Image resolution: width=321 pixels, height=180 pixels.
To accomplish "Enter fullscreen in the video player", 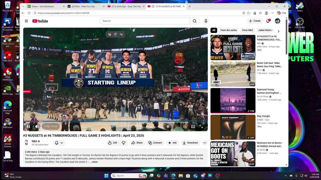I will [201, 126].
